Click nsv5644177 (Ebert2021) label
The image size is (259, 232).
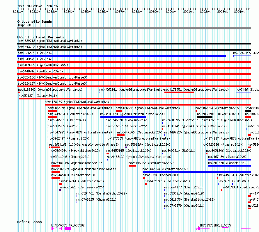pos(183,187)
